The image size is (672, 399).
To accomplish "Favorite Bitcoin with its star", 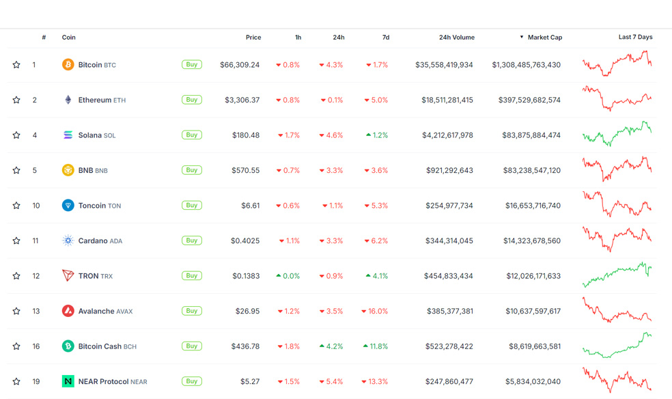I will 16,65.
